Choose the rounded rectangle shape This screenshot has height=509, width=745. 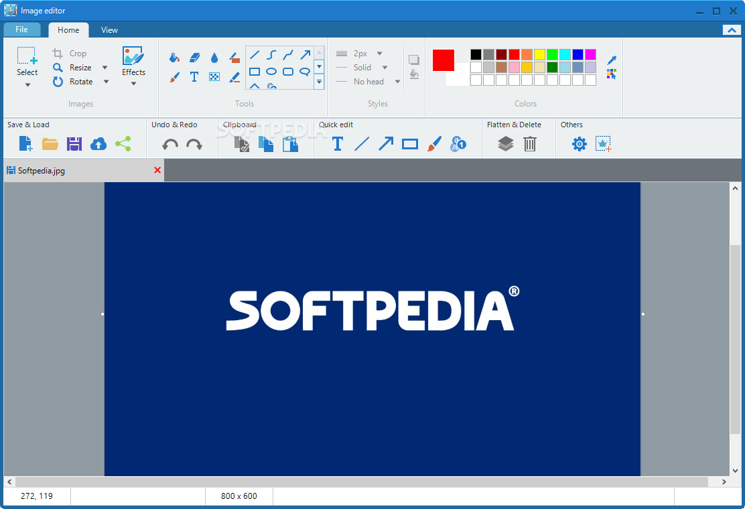pos(288,72)
